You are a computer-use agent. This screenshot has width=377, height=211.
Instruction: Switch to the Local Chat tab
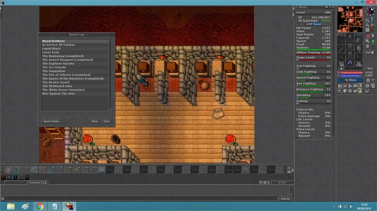click(x=16, y=183)
